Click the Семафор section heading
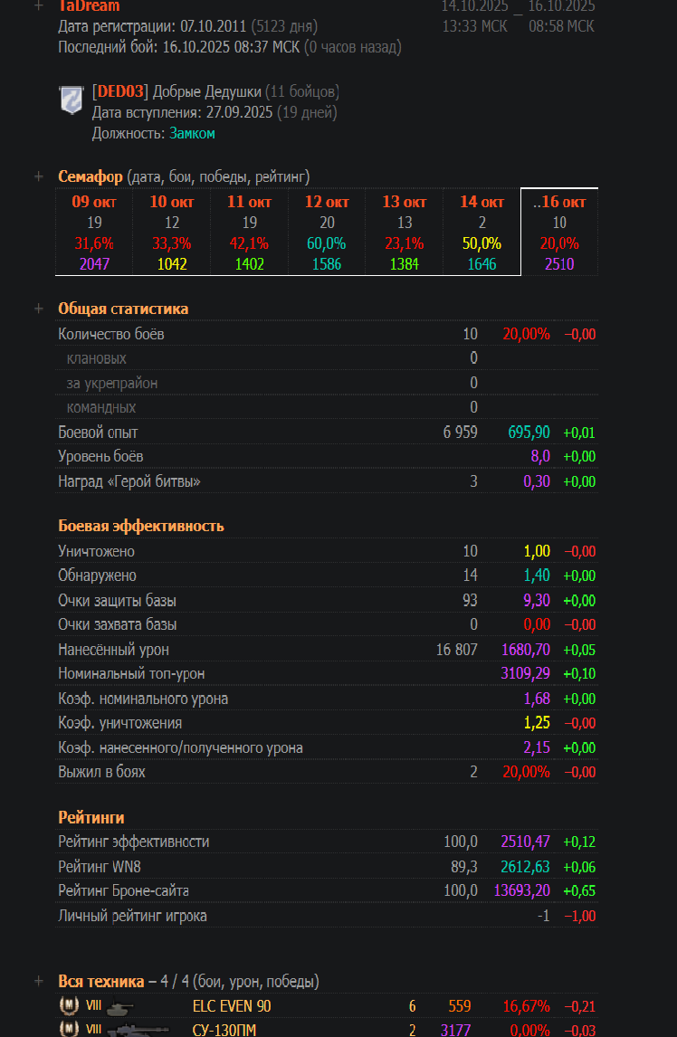This screenshot has height=1037, width=677. click(91, 176)
